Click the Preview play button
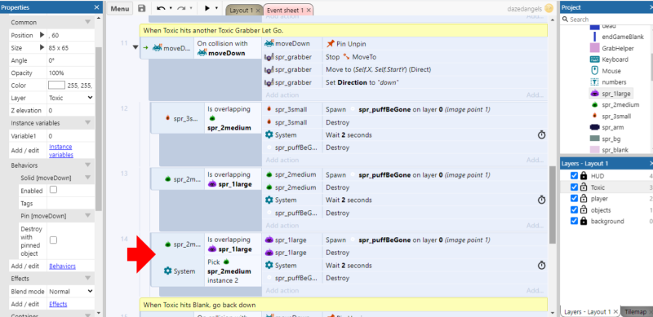The width and height of the screenshot is (653, 317). pos(207,8)
